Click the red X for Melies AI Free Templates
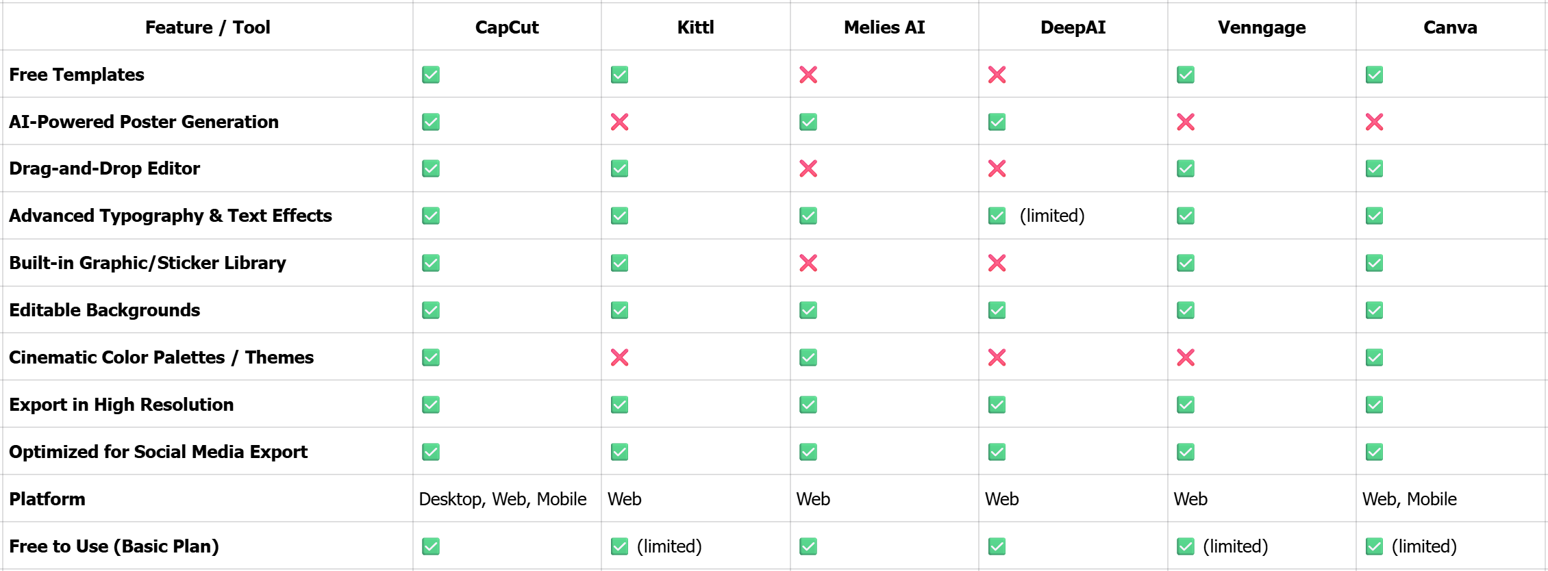The width and height of the screenshot is (1548, 571). coord(808,75)
